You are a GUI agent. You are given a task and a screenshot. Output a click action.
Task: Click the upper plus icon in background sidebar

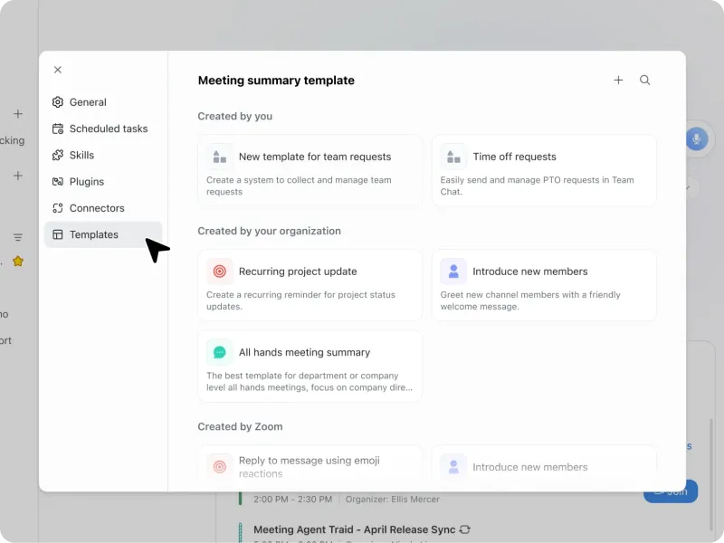[18, 114]
